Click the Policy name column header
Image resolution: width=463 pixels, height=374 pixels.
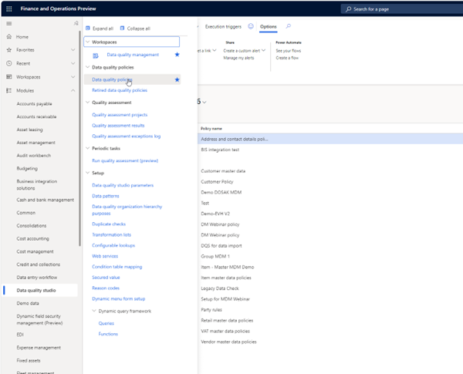[x=211, y=129]
